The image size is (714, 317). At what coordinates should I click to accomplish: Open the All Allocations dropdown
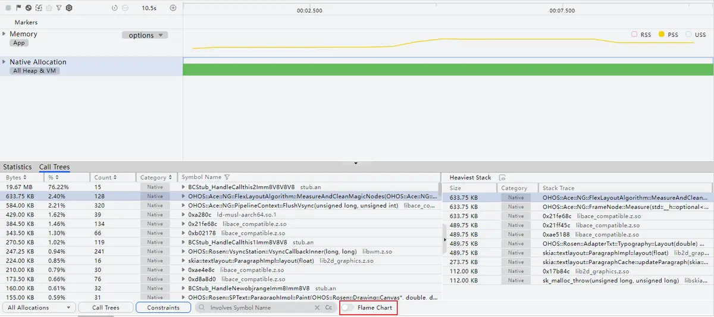point(39,307)
